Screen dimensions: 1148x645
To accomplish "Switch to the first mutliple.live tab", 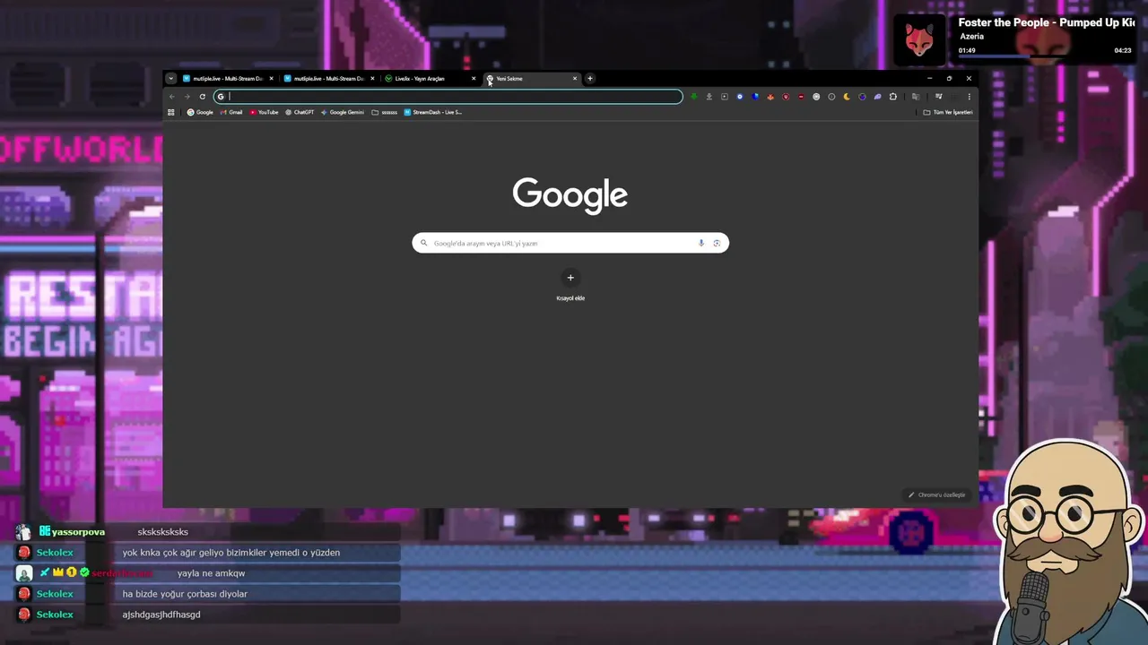I will click(x=228, y=79).
